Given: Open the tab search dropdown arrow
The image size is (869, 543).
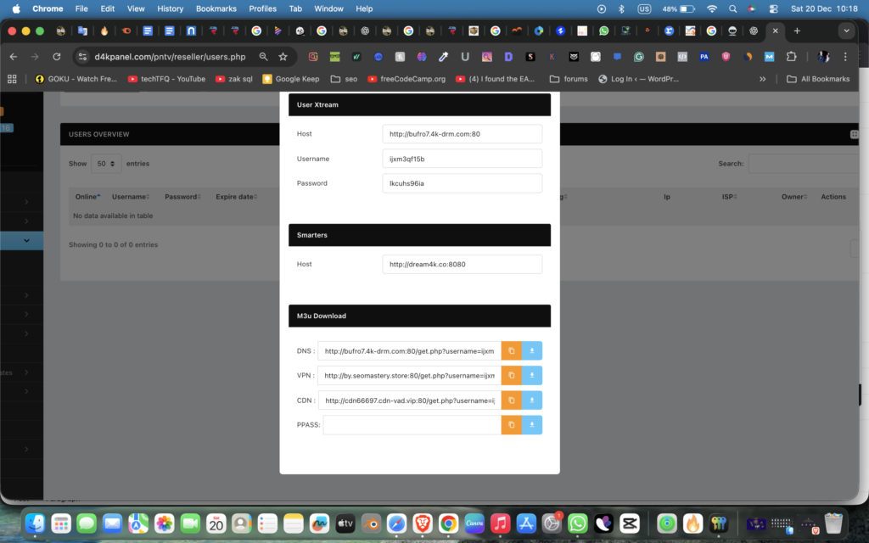Looking at the screenshot, I should (x=845, y=31).
